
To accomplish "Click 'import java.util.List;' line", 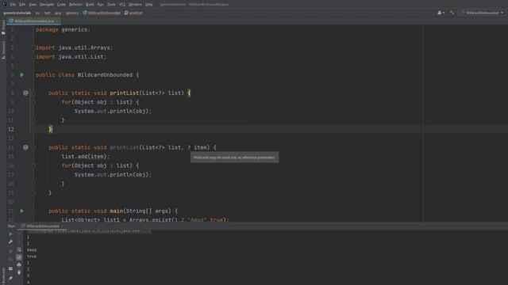I will pos(71,56).
